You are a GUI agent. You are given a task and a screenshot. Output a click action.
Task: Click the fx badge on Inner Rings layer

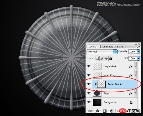tap(131, 75)
